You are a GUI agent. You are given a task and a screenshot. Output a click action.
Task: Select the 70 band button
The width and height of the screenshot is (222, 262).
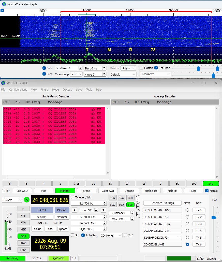(x=93, y=184)
